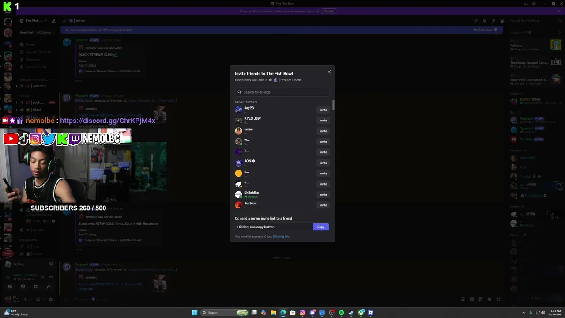The width and height of the screenshot is (565, 318).
Task: Open the Edit invite link option
Action: (x=281, y=237)
